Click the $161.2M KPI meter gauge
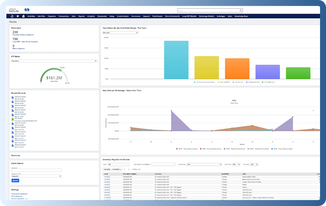 click(54, 76)
